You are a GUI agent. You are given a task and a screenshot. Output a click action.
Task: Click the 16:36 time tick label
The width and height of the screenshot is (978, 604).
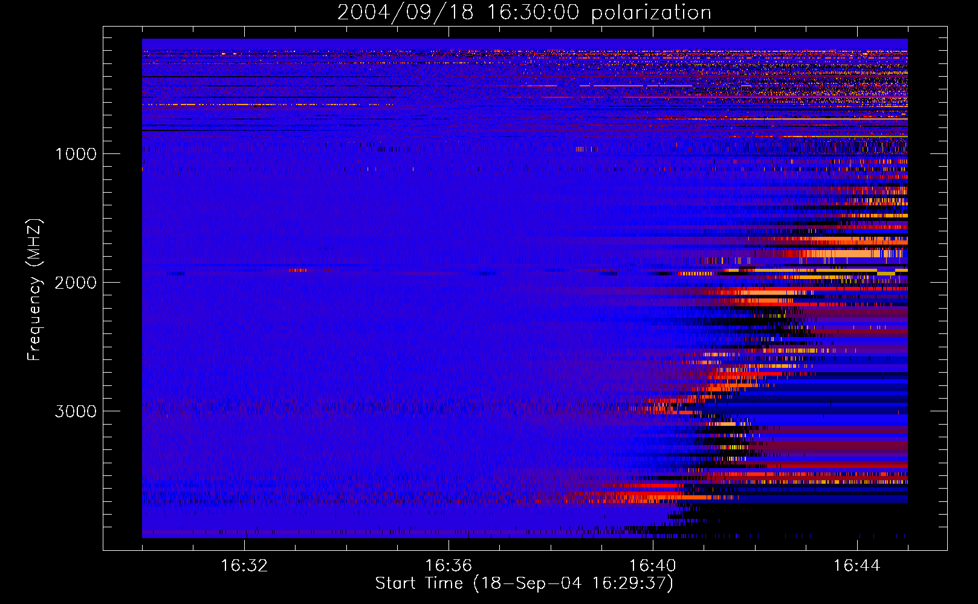tap(449, 566)
